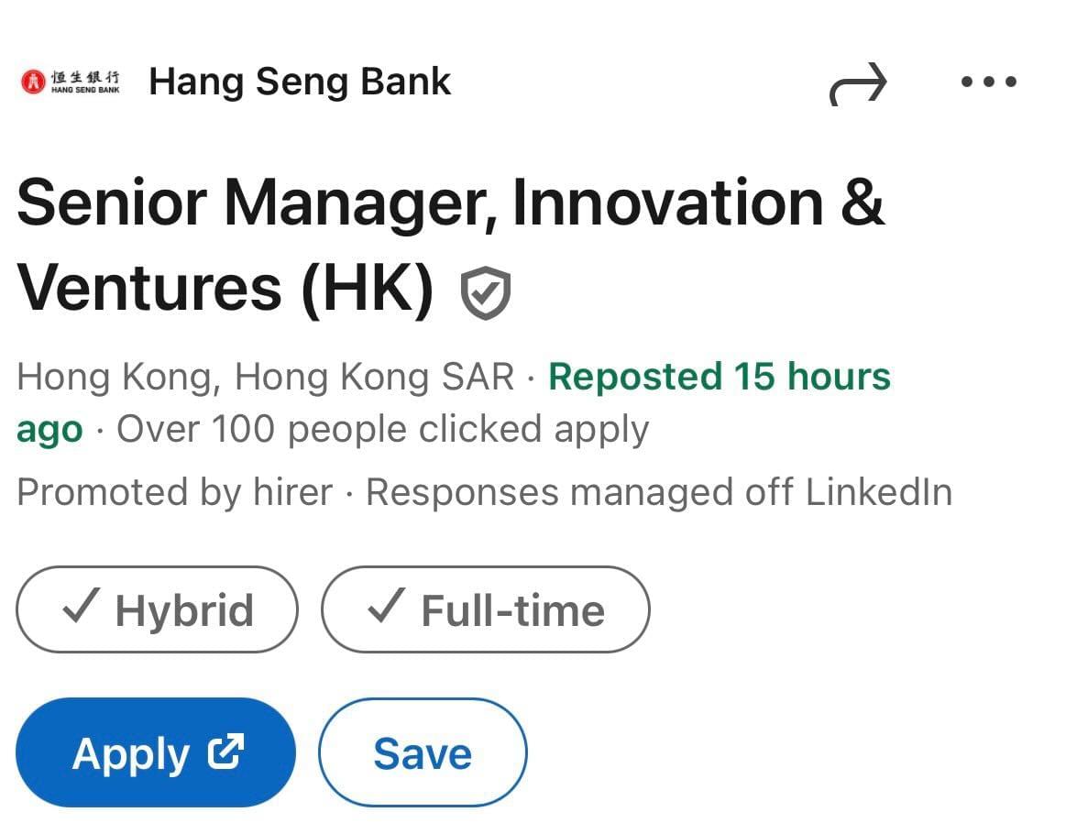
Task: Open the three-dot more options menu
Action: (x=989, y=82)
